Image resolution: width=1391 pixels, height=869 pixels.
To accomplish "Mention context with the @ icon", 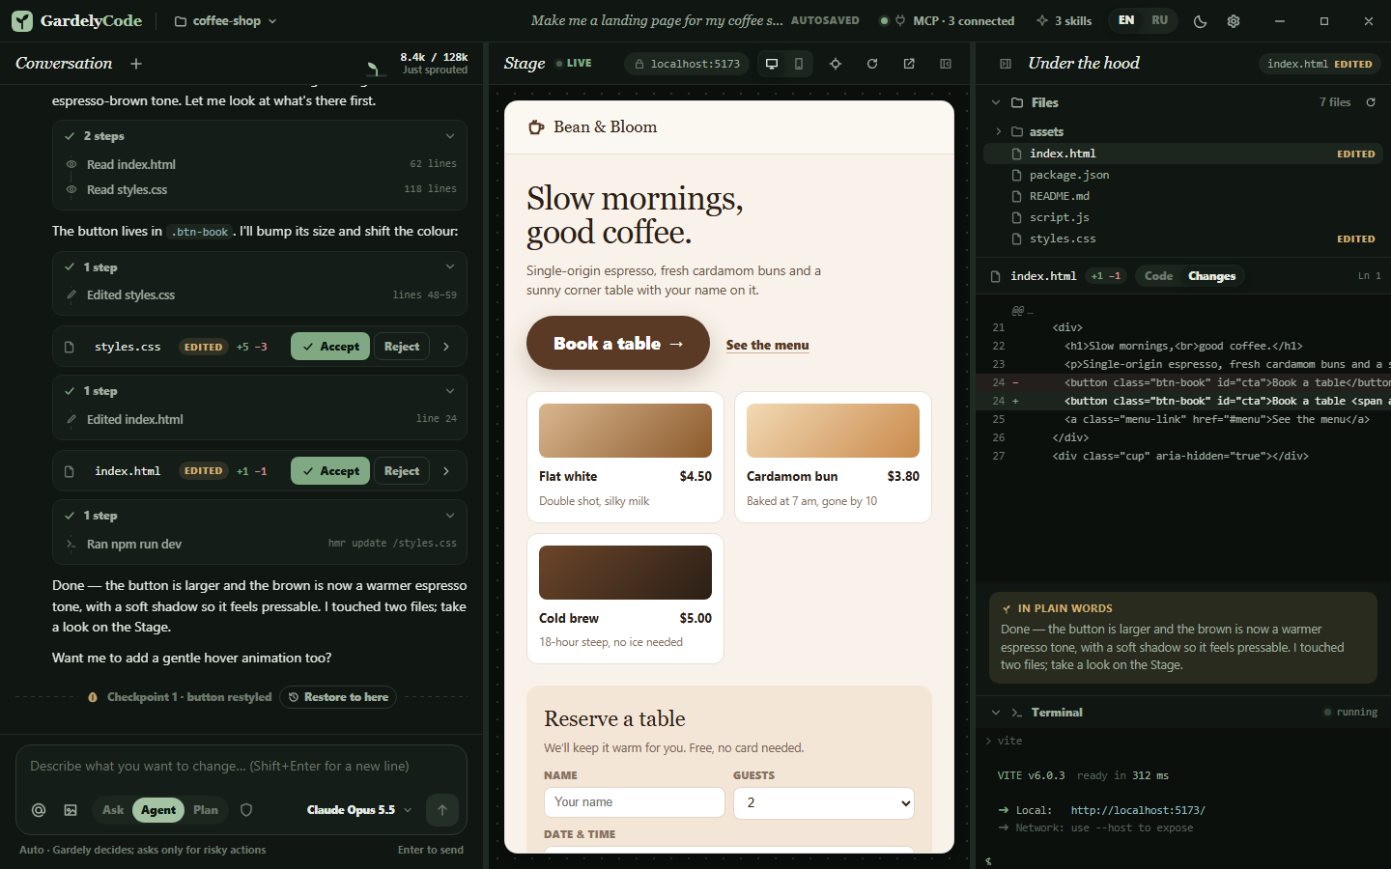I will coord(39,810).
